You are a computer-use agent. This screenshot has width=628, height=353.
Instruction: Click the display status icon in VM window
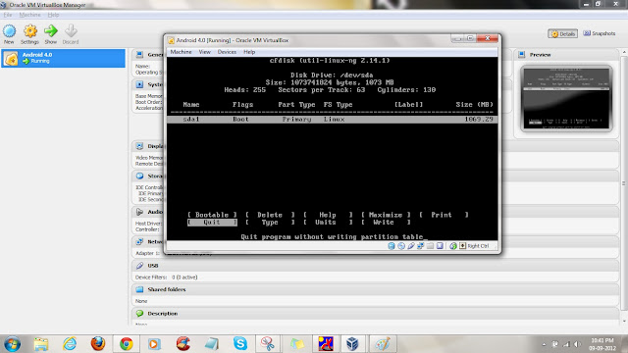coord(440,246)
